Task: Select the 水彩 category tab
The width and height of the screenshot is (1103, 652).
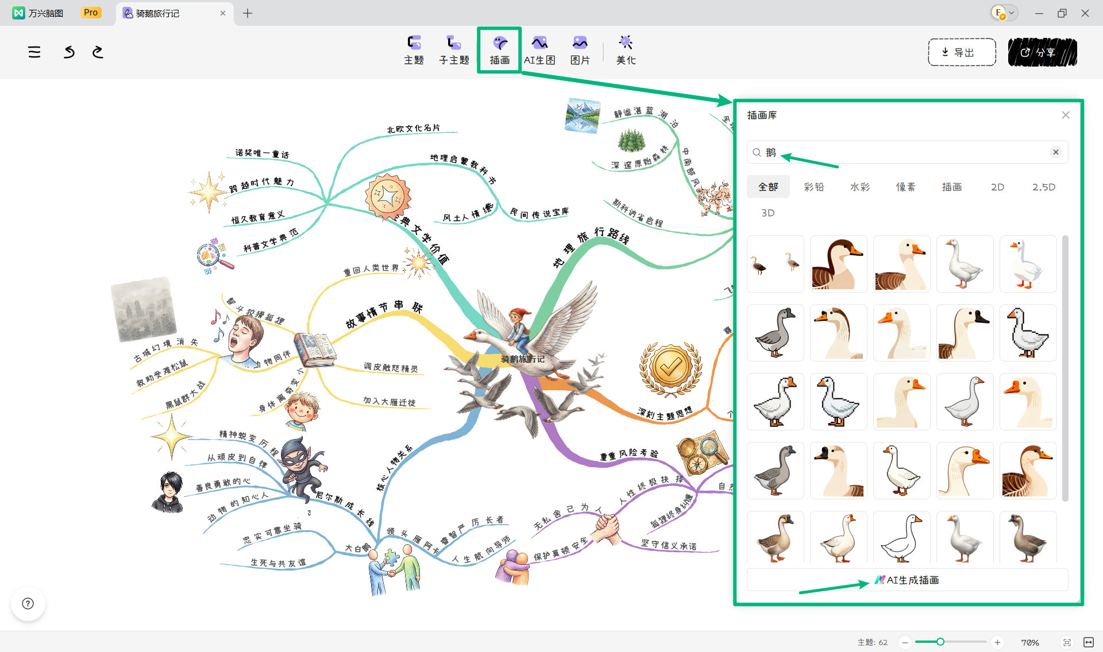Action: pos(860,187)
